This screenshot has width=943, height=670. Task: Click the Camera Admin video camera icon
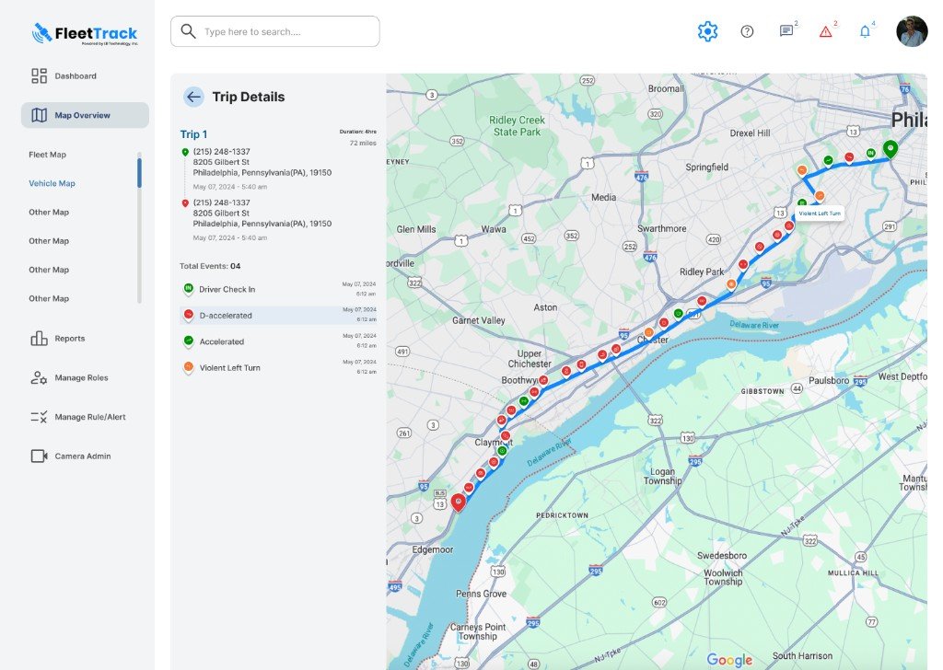39,456
